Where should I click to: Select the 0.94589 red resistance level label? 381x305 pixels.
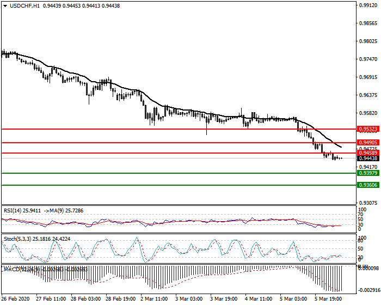pos(368,152)
